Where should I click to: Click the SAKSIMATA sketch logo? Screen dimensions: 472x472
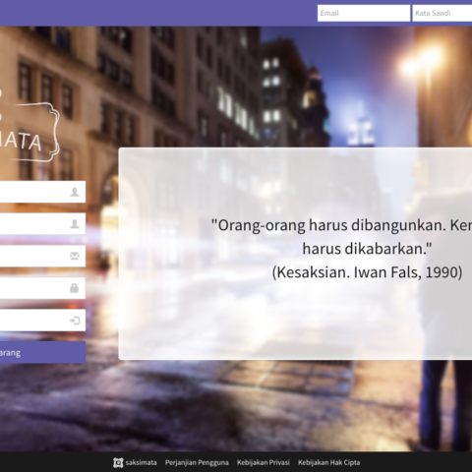[x=29, y=130]
